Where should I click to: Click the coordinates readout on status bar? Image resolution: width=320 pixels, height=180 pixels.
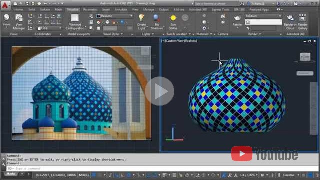pos(56,175)
